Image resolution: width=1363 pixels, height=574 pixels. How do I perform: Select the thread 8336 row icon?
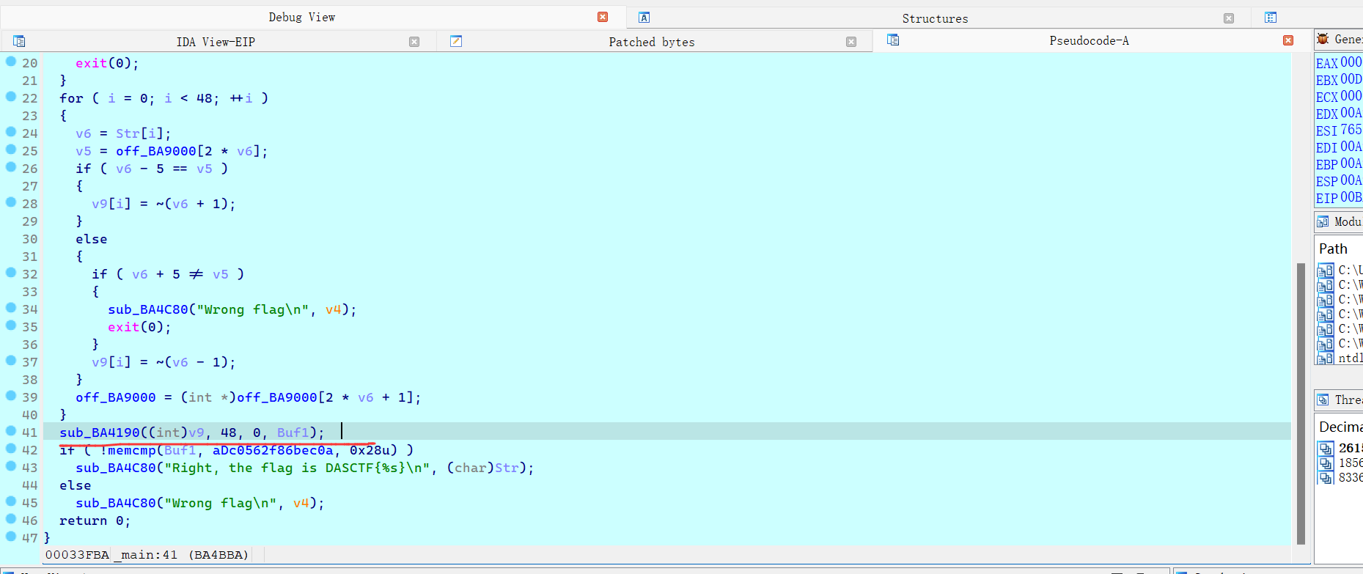point(1326,477)
